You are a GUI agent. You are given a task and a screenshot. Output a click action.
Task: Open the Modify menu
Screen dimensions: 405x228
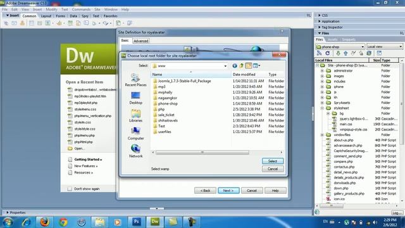pos(51,9)
